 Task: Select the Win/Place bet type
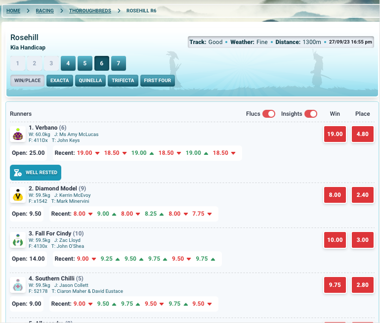tap(27, 81)
